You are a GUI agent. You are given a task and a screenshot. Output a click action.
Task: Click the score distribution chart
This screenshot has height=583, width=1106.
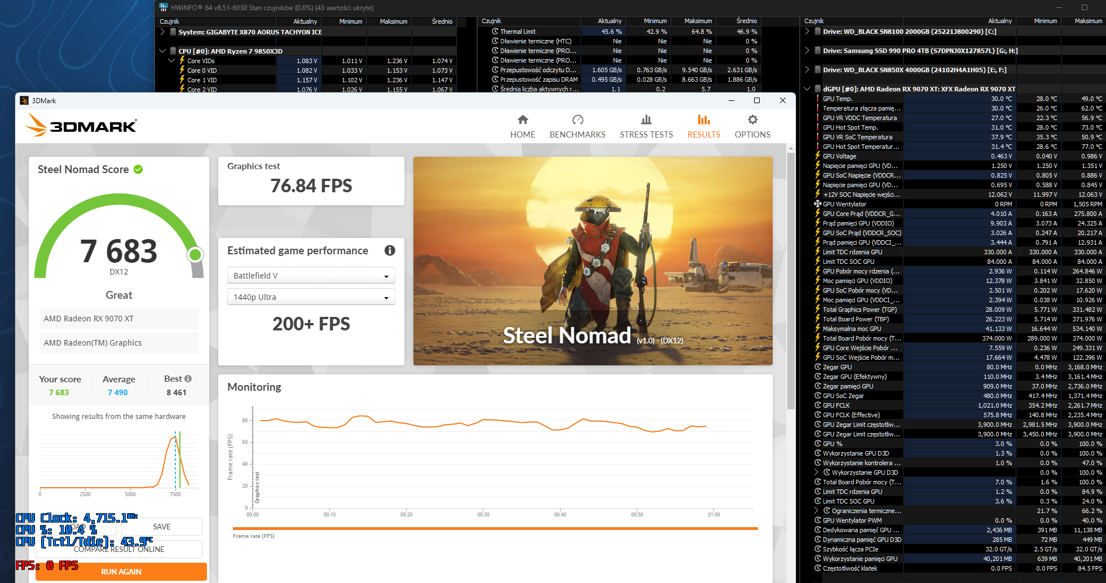coord(118,462)
